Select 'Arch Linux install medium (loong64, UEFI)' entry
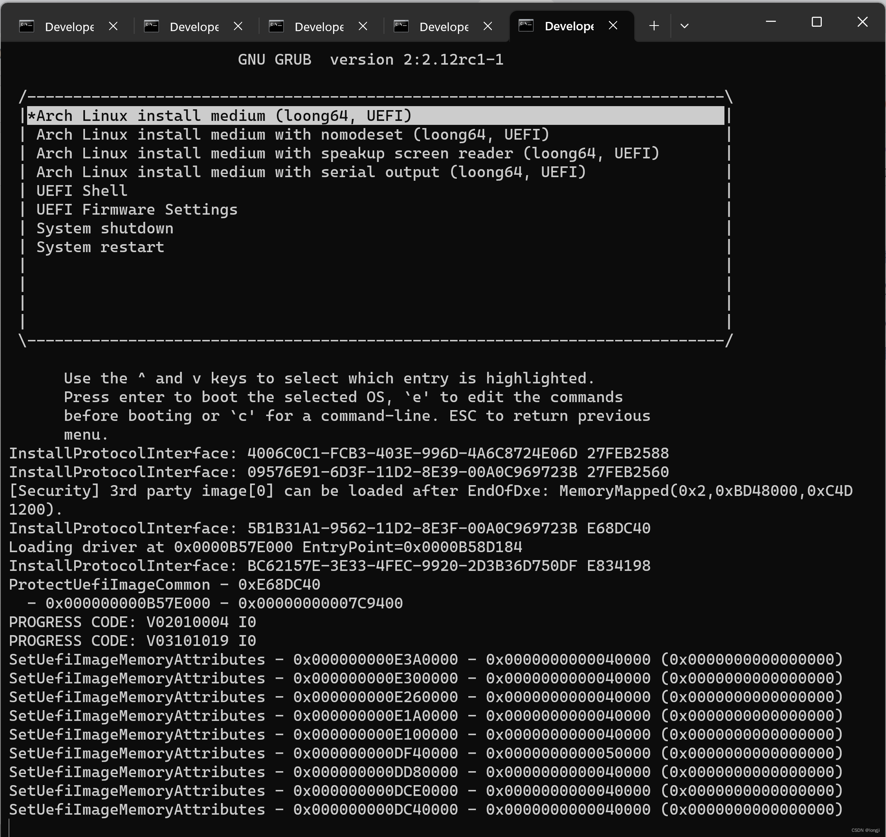The height and width of the screenshot is (837, 886). (376, 116)
